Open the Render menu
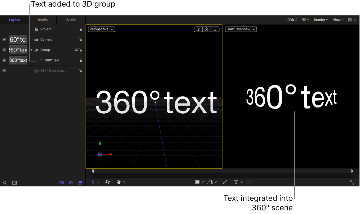Viewport: 360px width, 214px height. click(321, 20)
